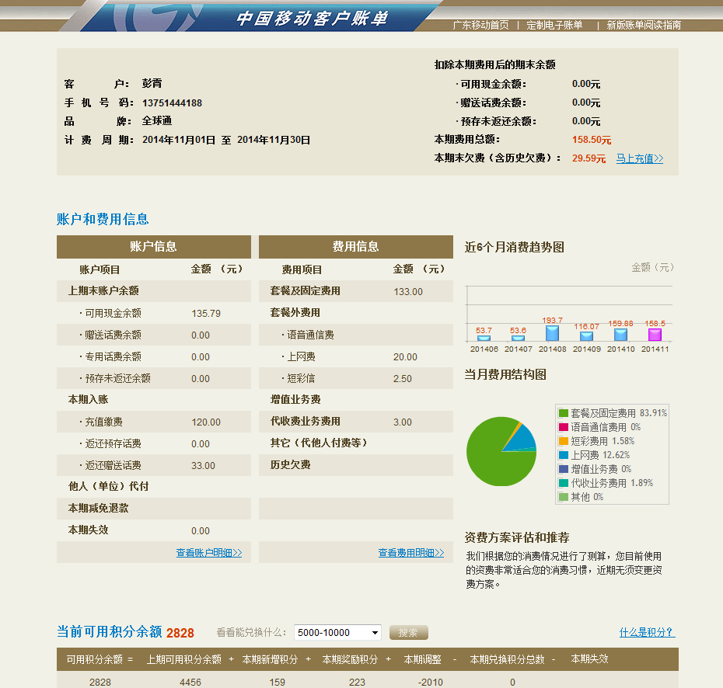Click 可用现金余额 value 135.79
723x688 pixels.
[206, 314]
